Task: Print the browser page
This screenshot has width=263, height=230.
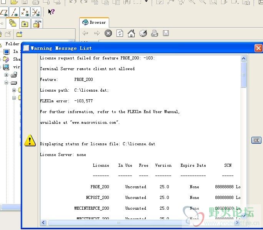Action: click(x=154, y=33)
